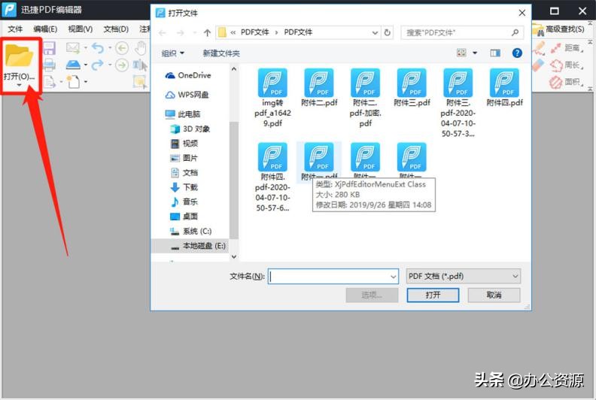Click the refresh icon beside path

[388, 32]
